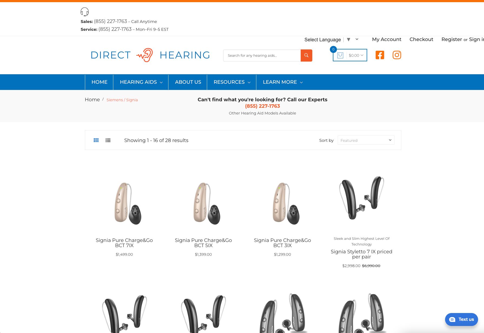Expand the Select Language dropdown
484x333 pixels.
(x=331, y=39)
